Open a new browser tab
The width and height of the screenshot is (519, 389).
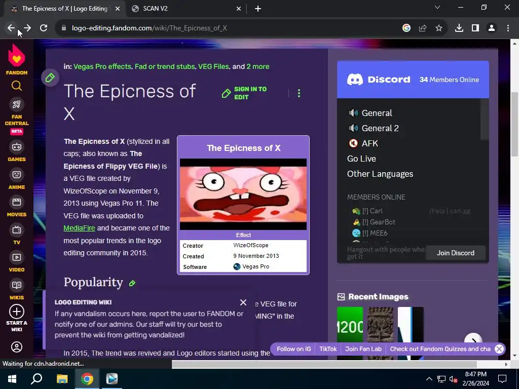(258, 9)
